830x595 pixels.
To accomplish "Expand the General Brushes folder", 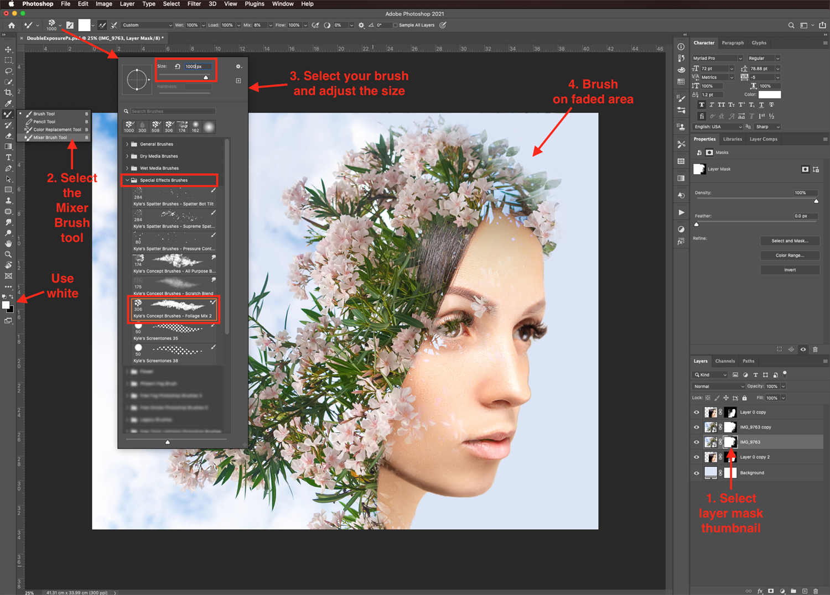I will pos(127,144).
